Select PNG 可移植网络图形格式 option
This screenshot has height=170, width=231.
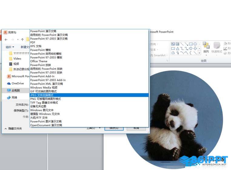89,99
